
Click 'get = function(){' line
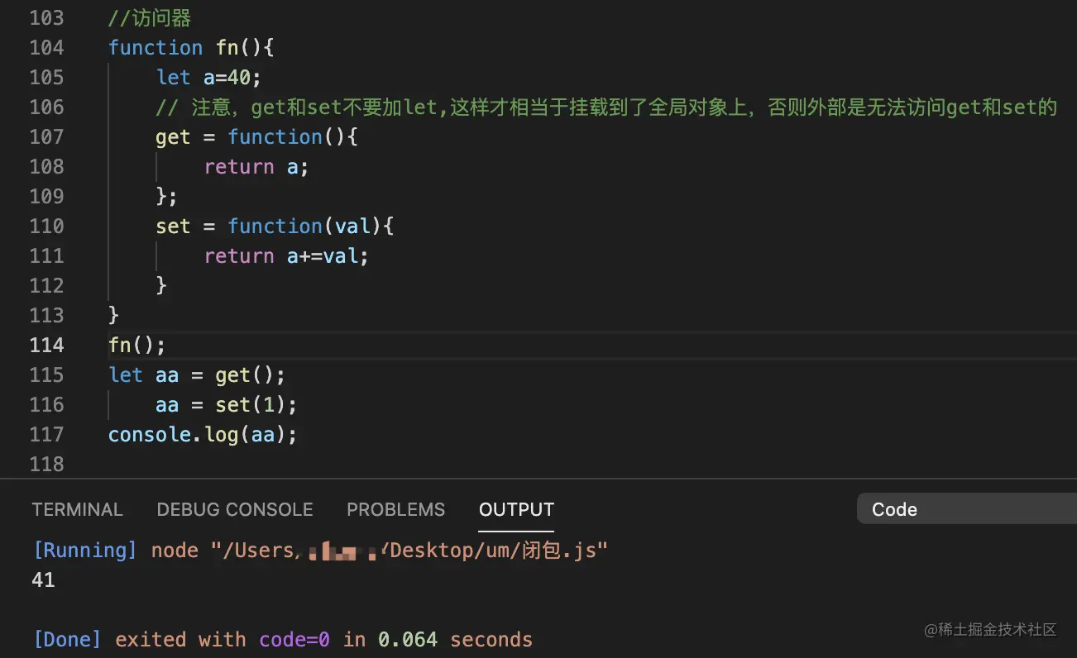point(256,136)
